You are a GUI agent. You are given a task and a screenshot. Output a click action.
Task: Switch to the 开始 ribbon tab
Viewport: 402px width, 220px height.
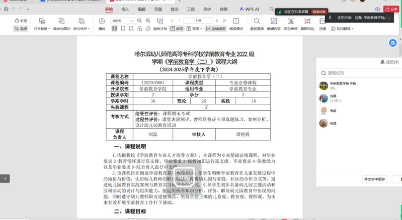(x=109, y=9)
